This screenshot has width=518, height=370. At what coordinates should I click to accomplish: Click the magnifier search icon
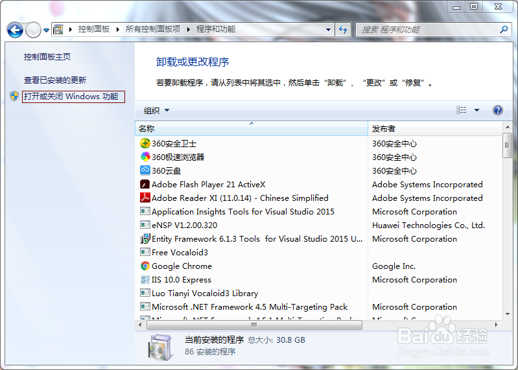[504, 30]
